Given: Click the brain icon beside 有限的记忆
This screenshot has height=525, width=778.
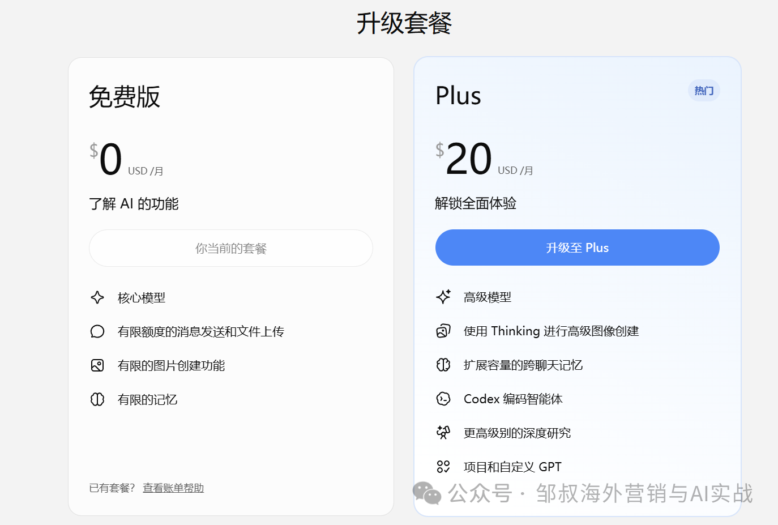Looking at the screenshot, I should (97, 399).
